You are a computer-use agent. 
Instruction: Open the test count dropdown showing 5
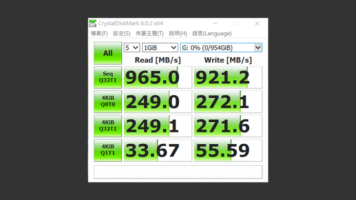[x=132, y=47]
